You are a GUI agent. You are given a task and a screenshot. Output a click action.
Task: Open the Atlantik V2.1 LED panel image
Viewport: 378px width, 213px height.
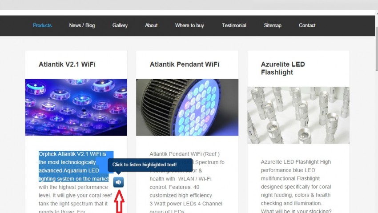[x=76, y=108]
